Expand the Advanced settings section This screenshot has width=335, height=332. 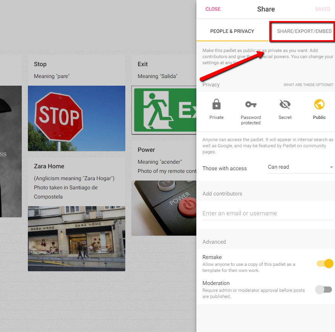pos(214,242)
